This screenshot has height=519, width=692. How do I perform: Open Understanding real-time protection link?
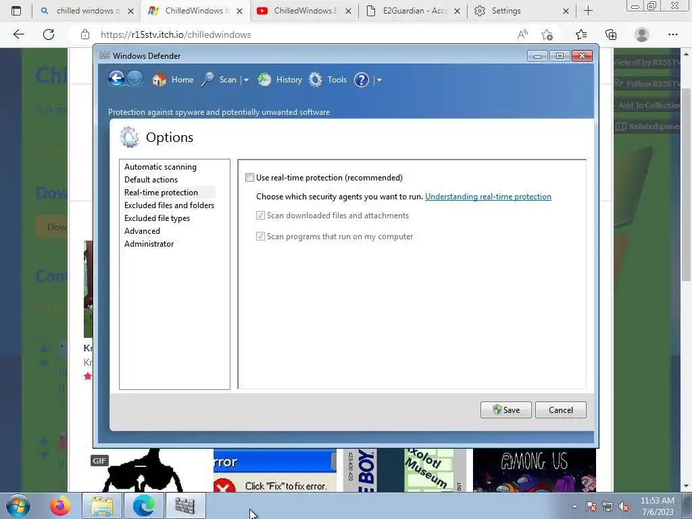pyautogui.click(x=488, y=197)
